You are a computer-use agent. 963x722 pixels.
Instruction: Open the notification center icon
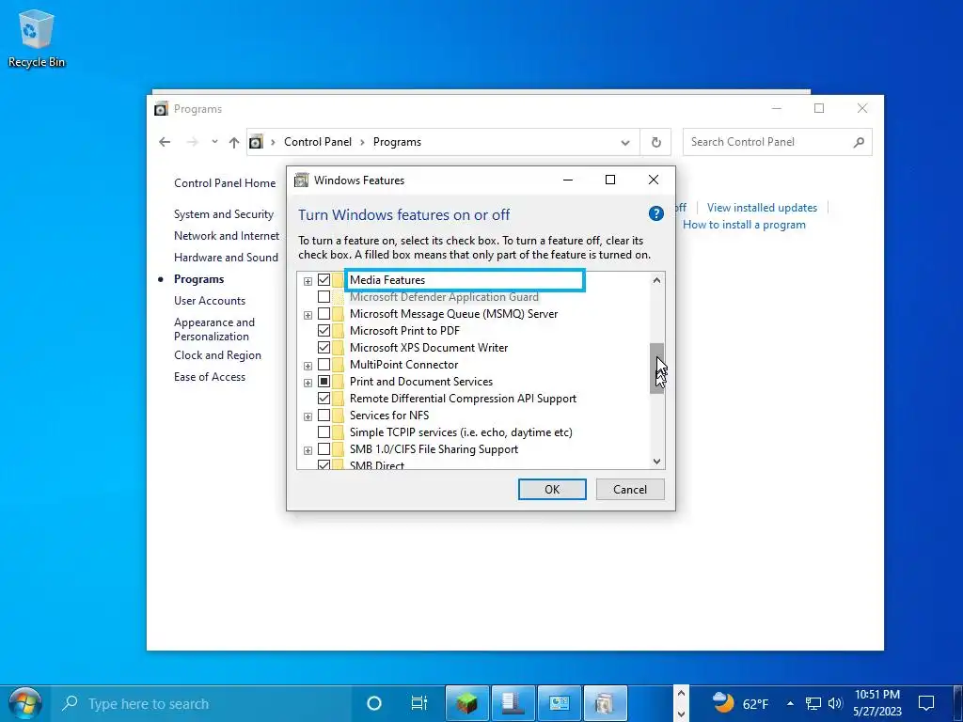tap(925, 702)
